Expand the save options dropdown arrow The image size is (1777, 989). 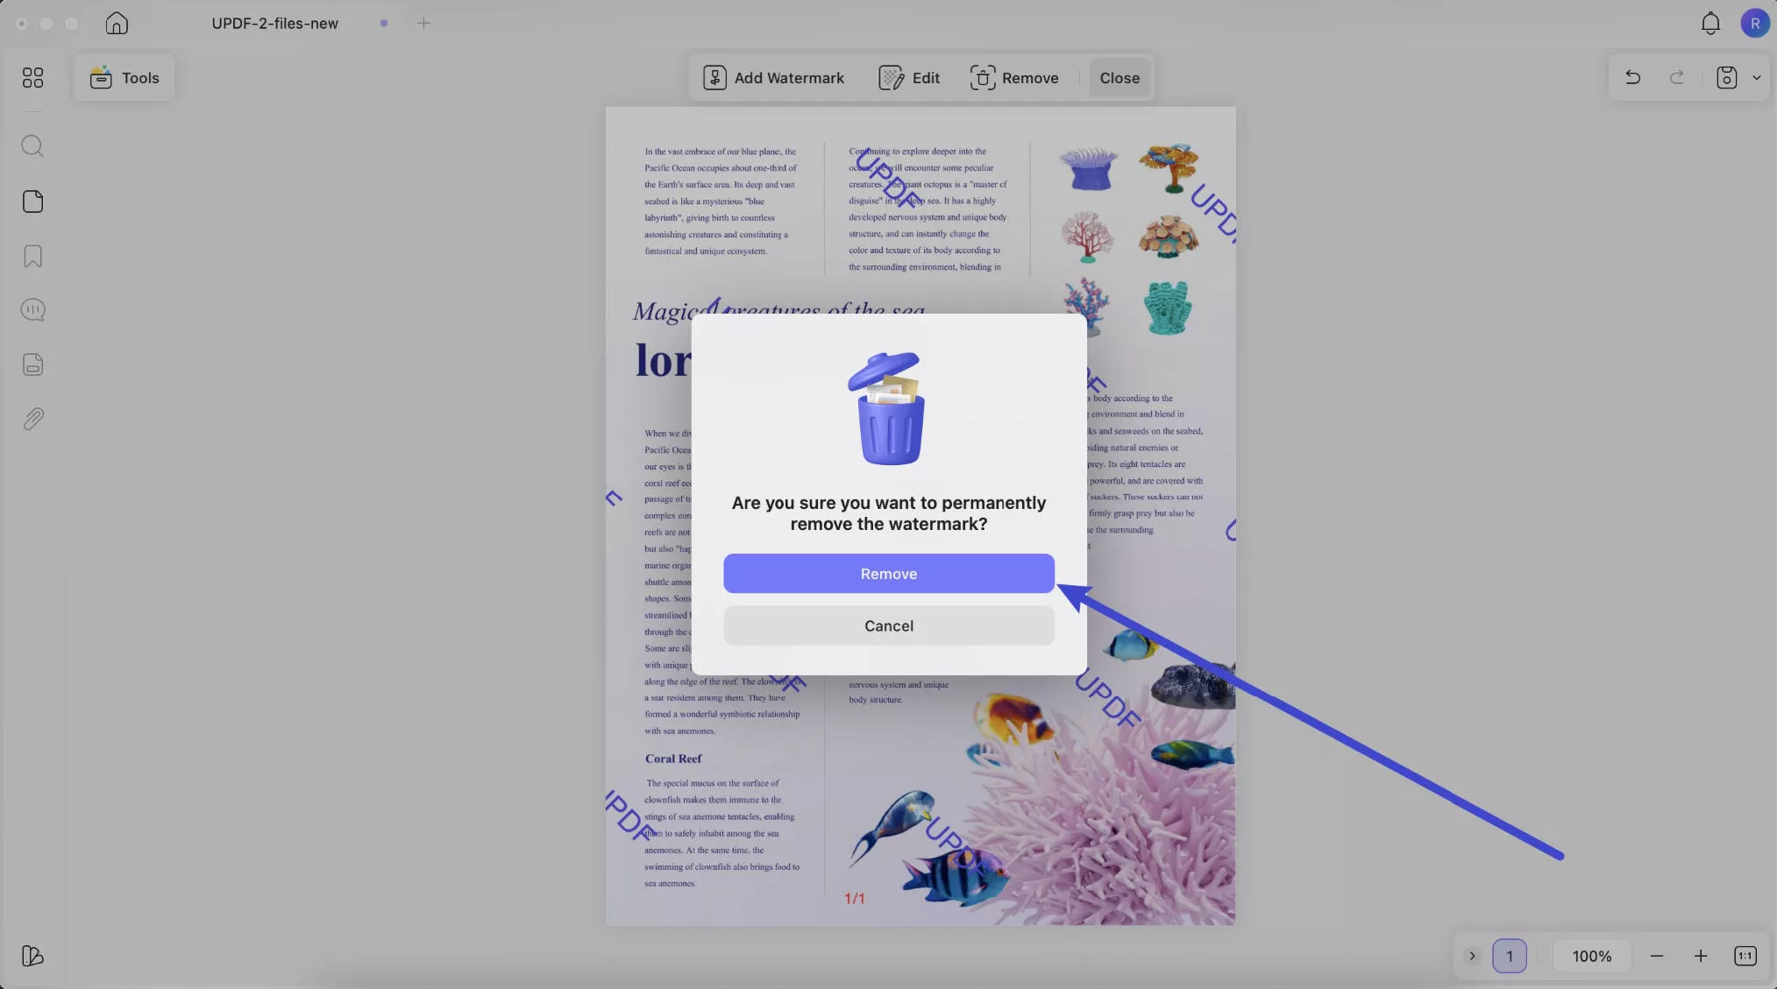[x=1756, y=78]
